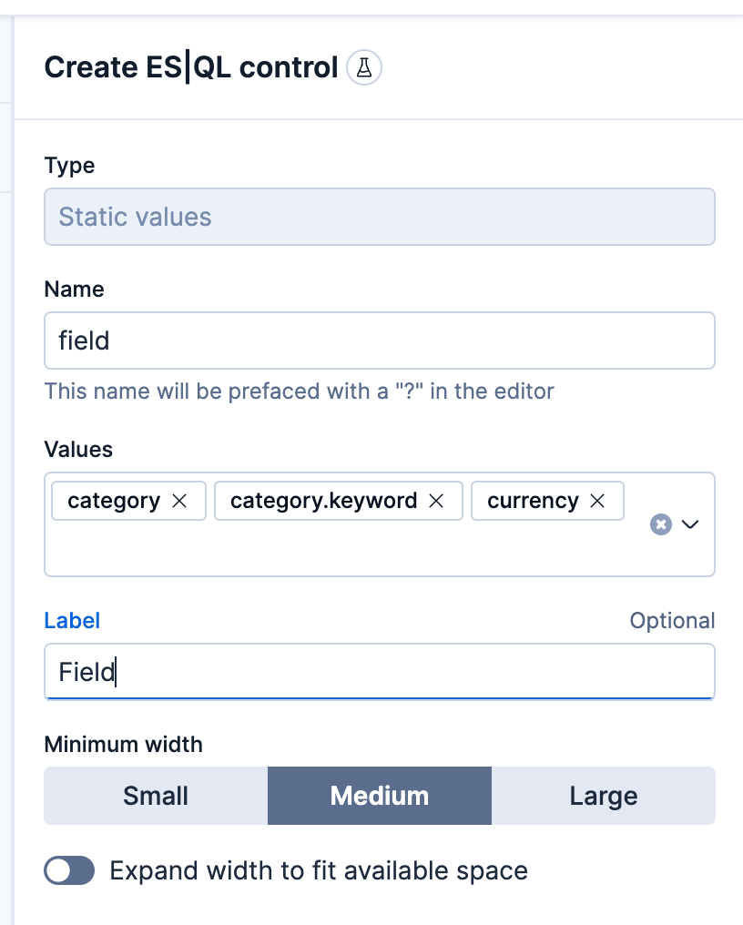Click the X inside the category.keyword chip
This screenshot has width=743, height=925.
437,500
